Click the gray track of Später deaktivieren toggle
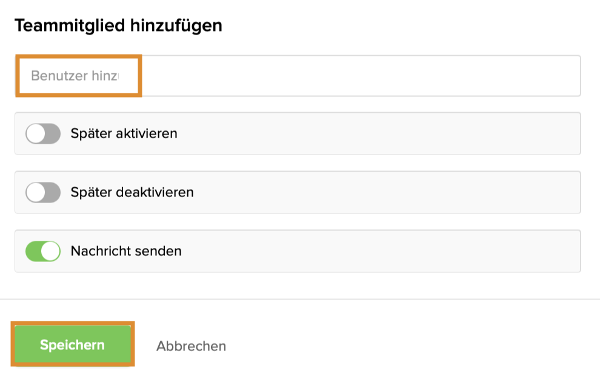 pyautogui.click(x=53, y=193)
